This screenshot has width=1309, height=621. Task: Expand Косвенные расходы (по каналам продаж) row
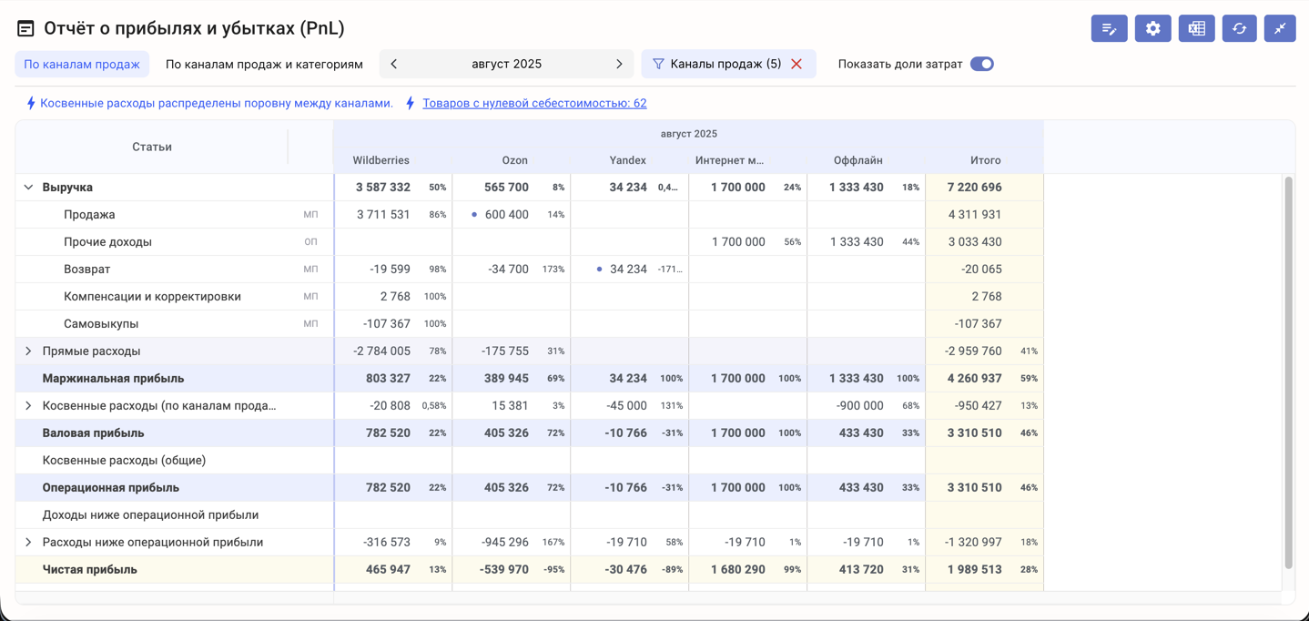click(x=28, y=406)
